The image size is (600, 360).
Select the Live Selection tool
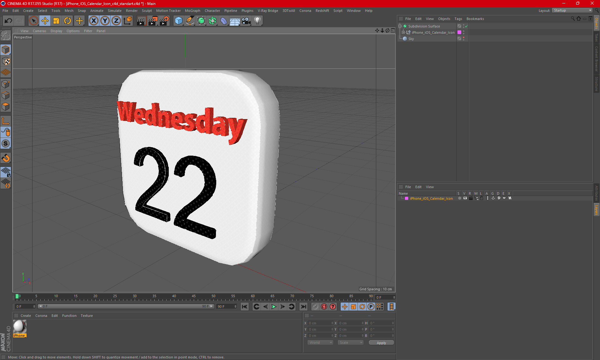pyautogui.click(x=33, y=21)
